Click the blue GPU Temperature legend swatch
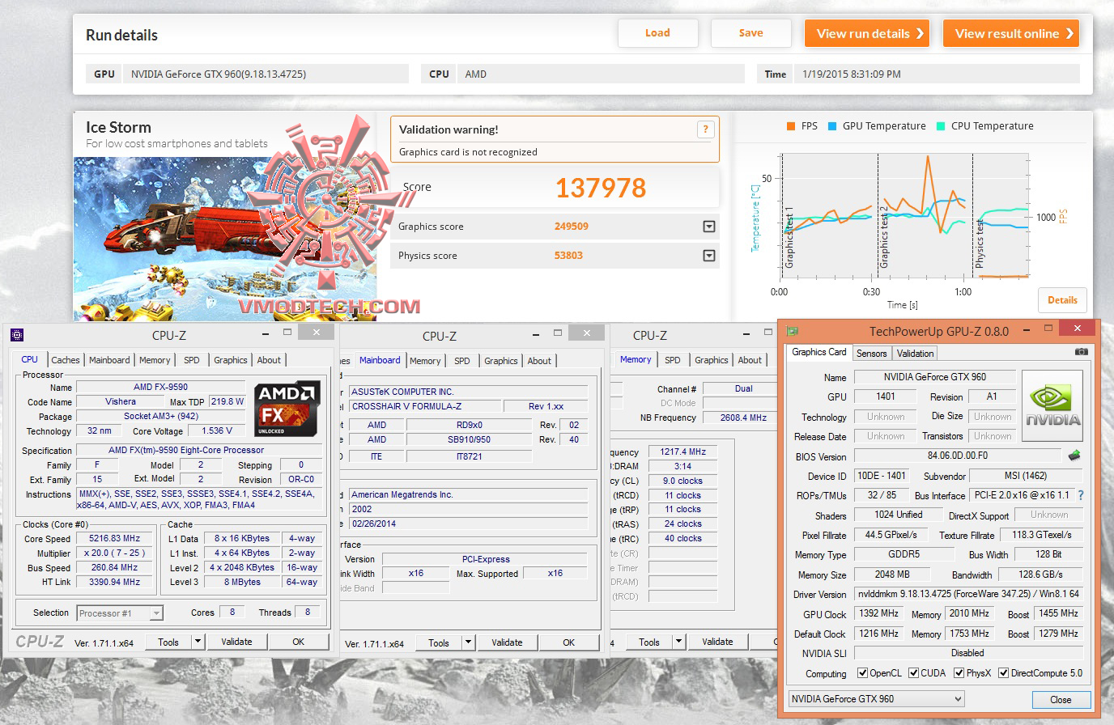The height and width of the screenshot is (725, 1114). [832, 126]
